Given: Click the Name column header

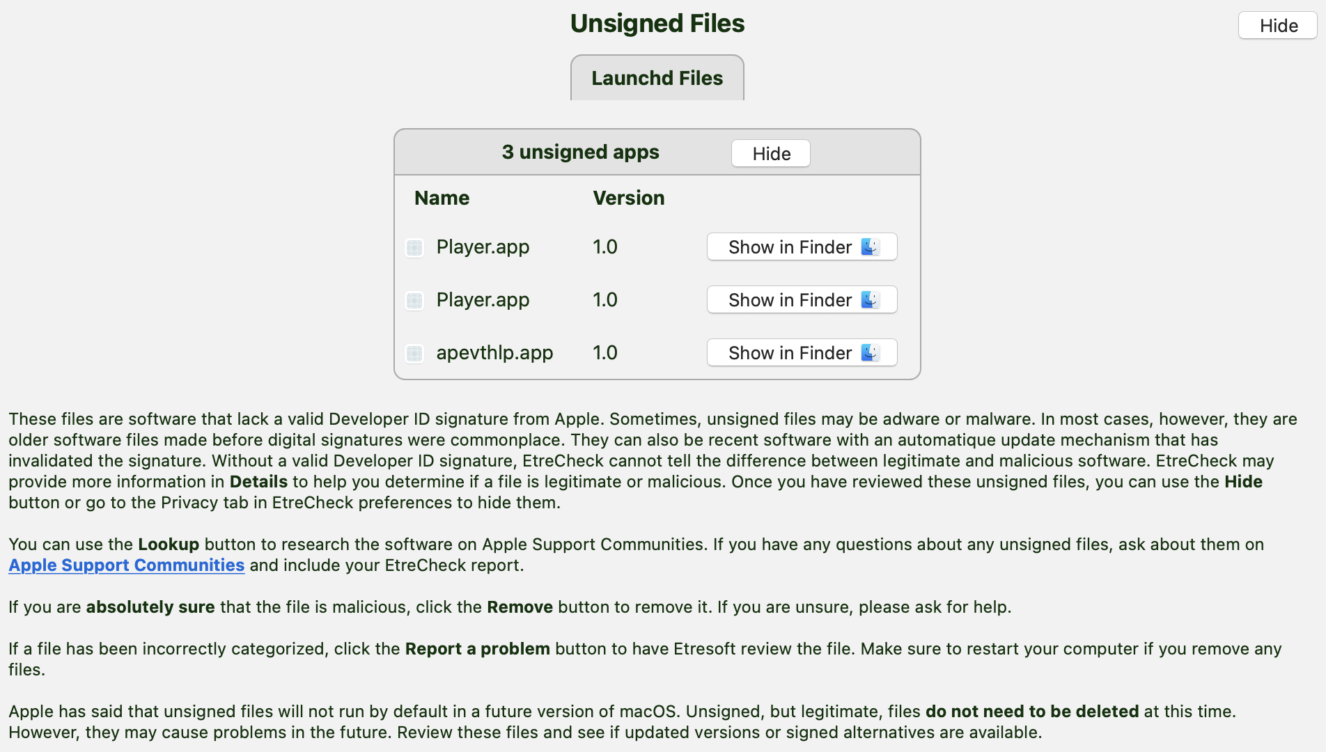Looking at the screenshot, I should (442, 198).
